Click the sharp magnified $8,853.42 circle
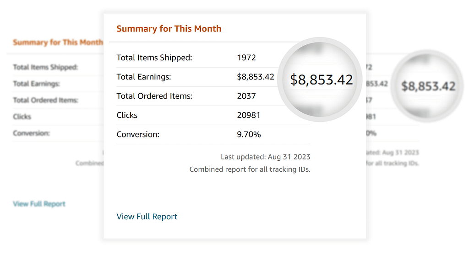 coord(321,79)
